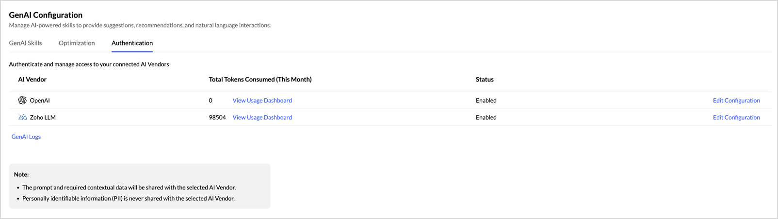Click the AI Vendor column header

pos(32,79)
